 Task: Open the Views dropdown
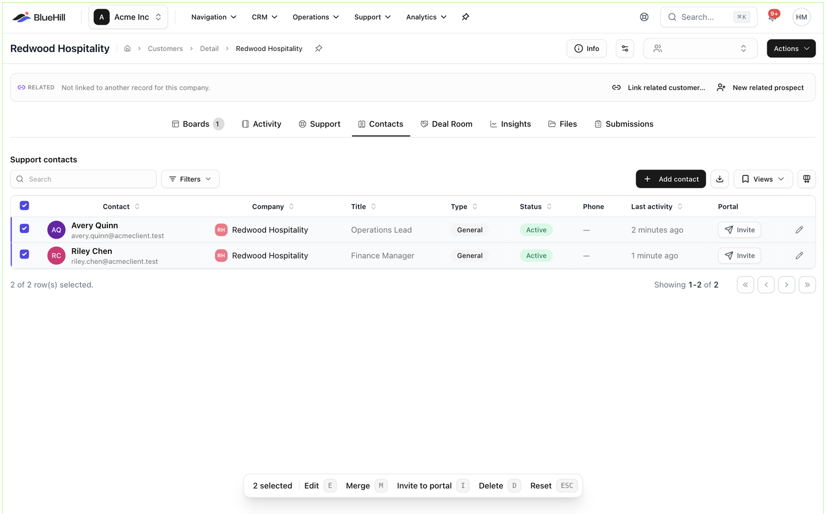763,179
